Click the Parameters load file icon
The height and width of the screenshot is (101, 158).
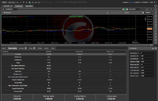[153, 49]
